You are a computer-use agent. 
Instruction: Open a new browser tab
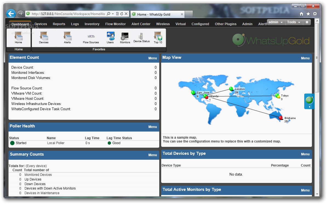(189, 14)
